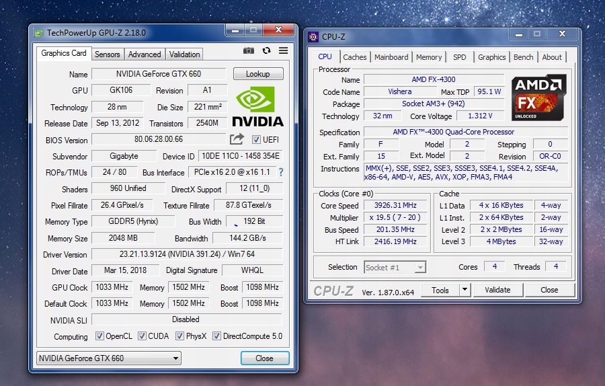Click the Validate button in CPU-Z
This screenshot has height=386, width=605.
[x=497, y=290]
